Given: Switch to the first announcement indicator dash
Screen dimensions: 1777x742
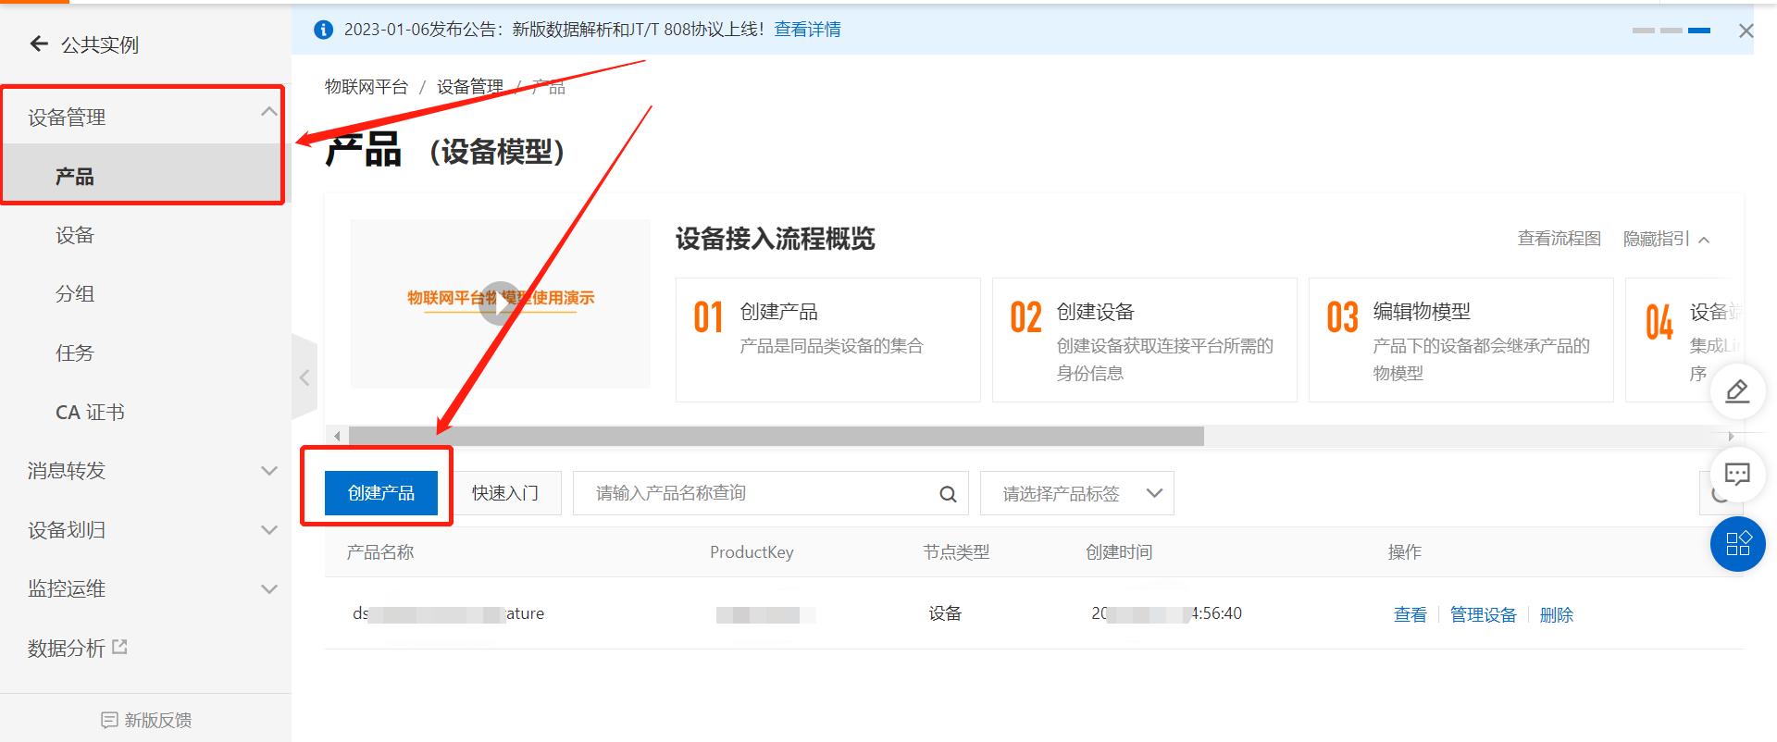Looking at the screenshot, I should (x=1644, y=31).
